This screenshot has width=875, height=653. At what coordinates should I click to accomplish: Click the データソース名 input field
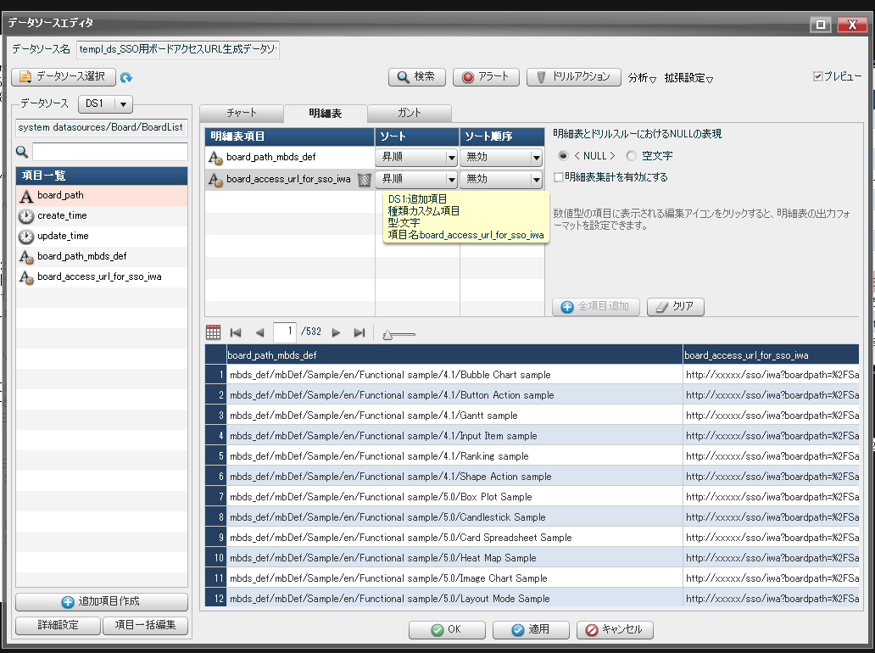click(177, 49)
